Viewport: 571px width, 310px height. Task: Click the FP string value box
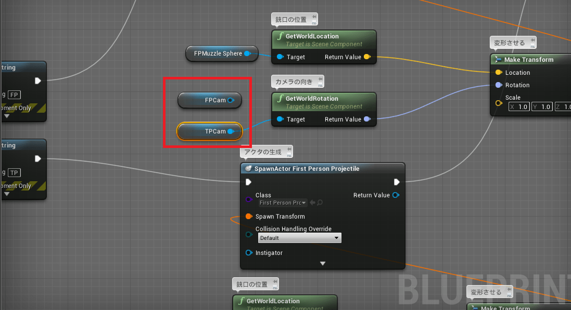pos(14,95)
